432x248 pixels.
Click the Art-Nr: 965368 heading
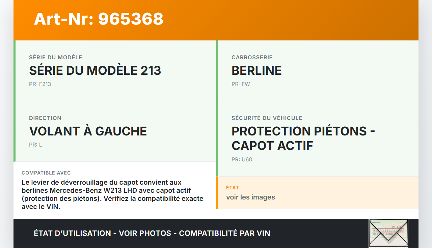(x=99, y=19)
